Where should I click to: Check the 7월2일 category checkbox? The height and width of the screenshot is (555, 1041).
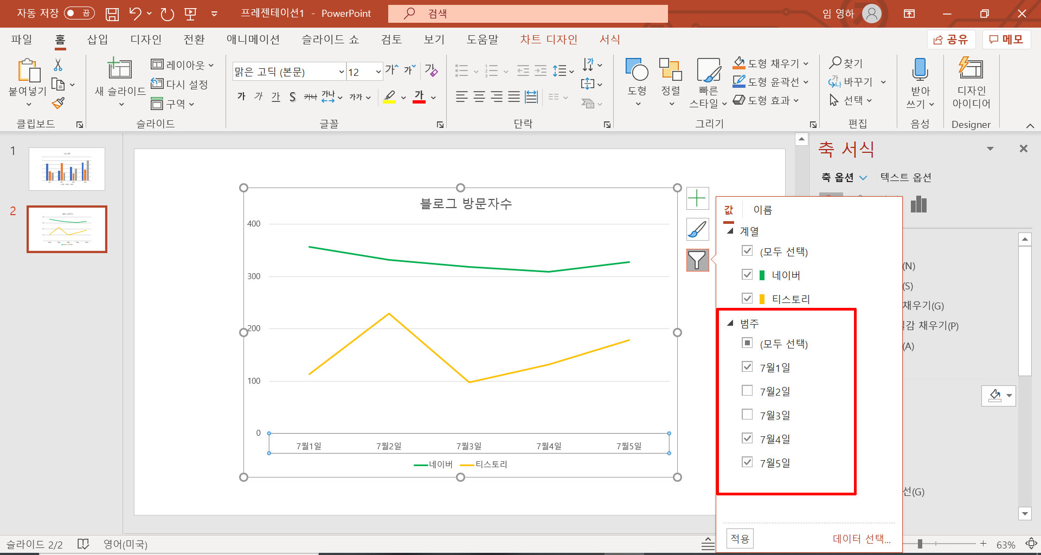pyautogui.click(x=747, y=391)
